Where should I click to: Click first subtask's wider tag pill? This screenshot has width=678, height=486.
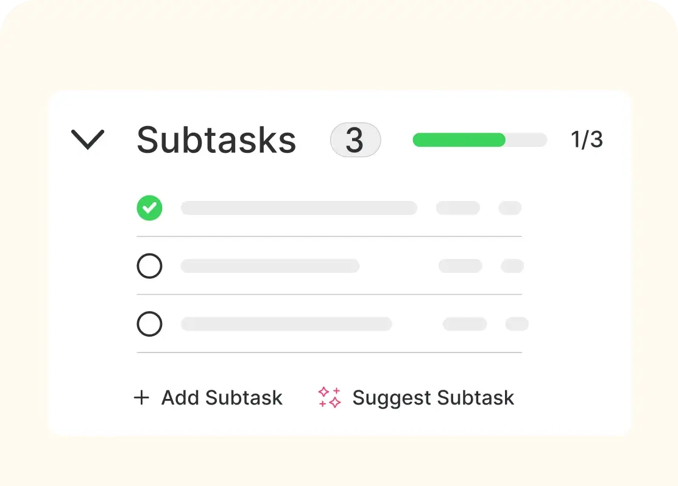click(457, 208)
